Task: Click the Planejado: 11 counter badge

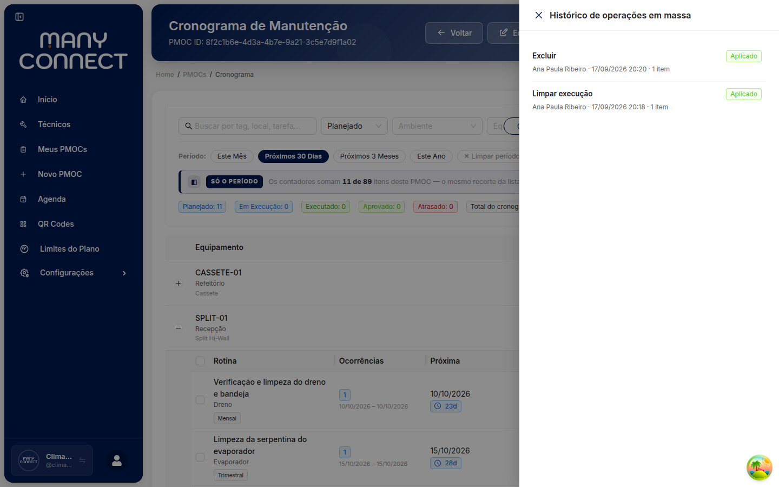Action: tap(202, 207)
